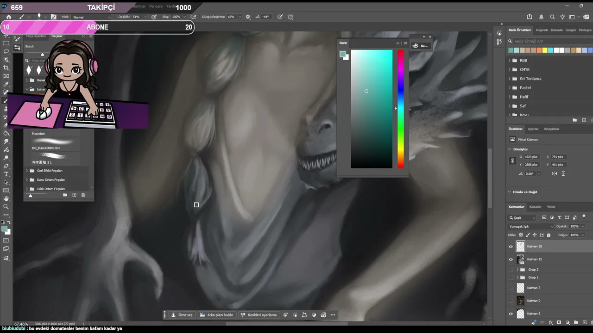The height and width of the screenshot is (333, 593).
Task: Select the Type tool
Action: pos(6,174)
